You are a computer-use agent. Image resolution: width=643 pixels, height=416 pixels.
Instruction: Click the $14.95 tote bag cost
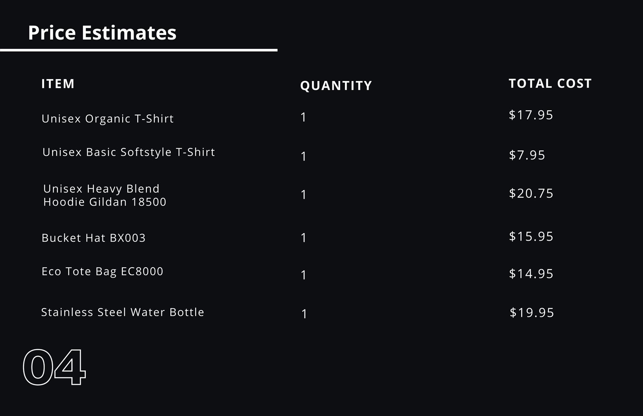point(531,274)
